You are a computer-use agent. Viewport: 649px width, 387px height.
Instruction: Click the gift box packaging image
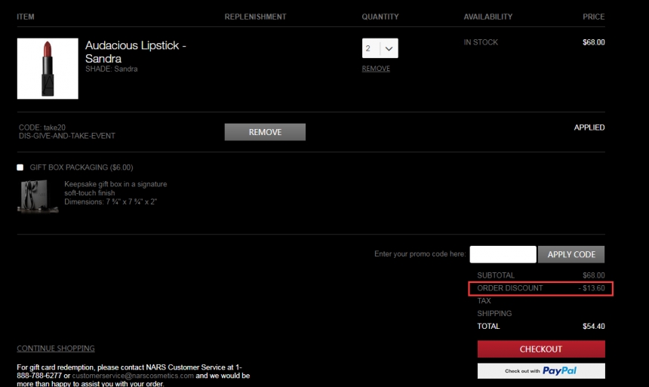point(38,196)
